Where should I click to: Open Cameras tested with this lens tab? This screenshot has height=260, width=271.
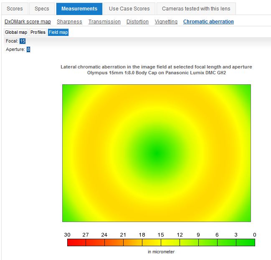coord(196,8)
